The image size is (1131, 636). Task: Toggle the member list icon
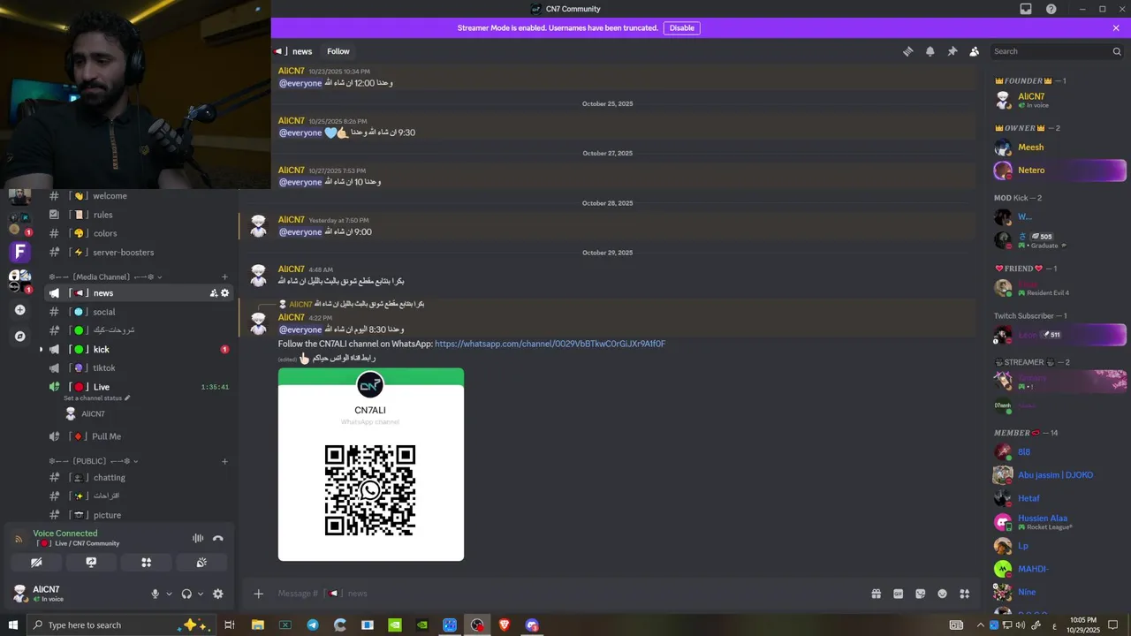click(x=974, y=51)
